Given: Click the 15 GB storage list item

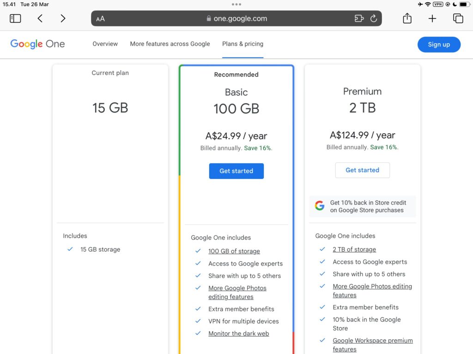Looking at the screenshot, I should (100, 249).
